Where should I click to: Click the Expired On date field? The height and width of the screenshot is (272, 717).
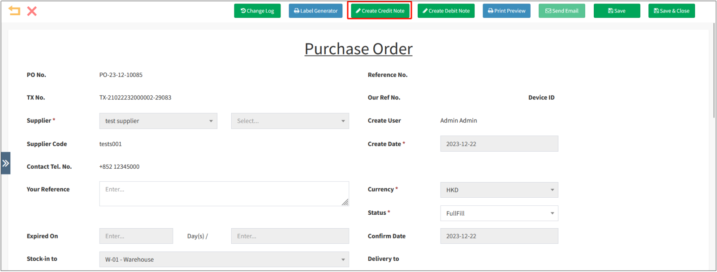pos(136,236)
